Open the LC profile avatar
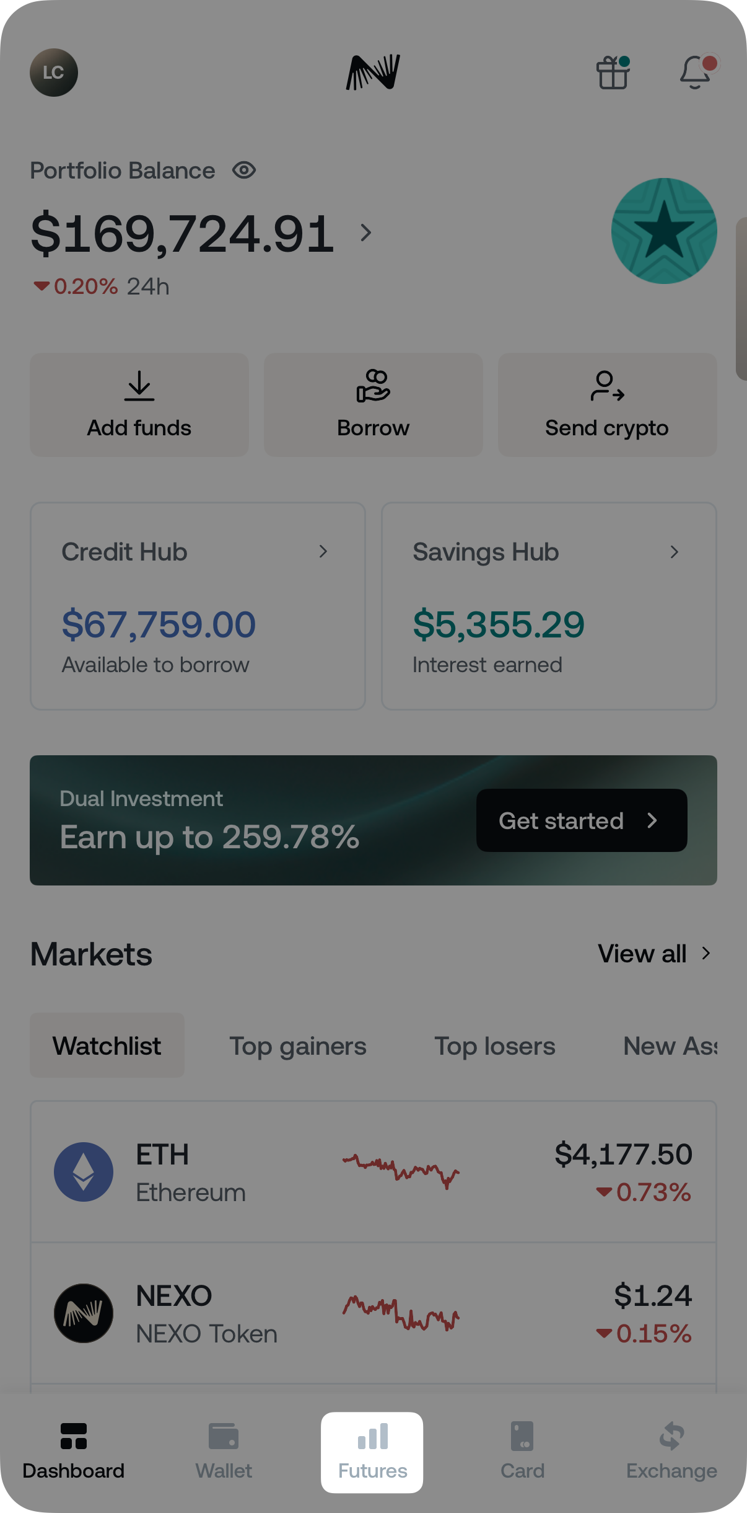Image resolution: width=747 pixels, height=1513 pixels. pyautogui.click(x=54, y=73)
